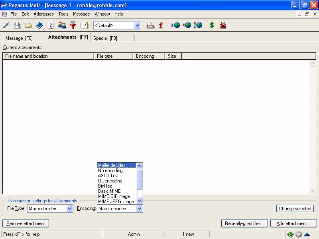The height and width of the screenshot is (239, 319).
Task: Select MIME JPEG image option
Action: (117, 202)
